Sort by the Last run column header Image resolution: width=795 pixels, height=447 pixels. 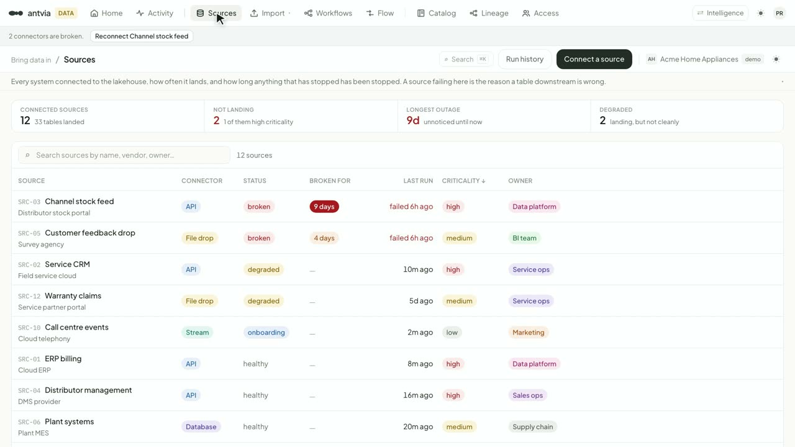coord(418,181)
